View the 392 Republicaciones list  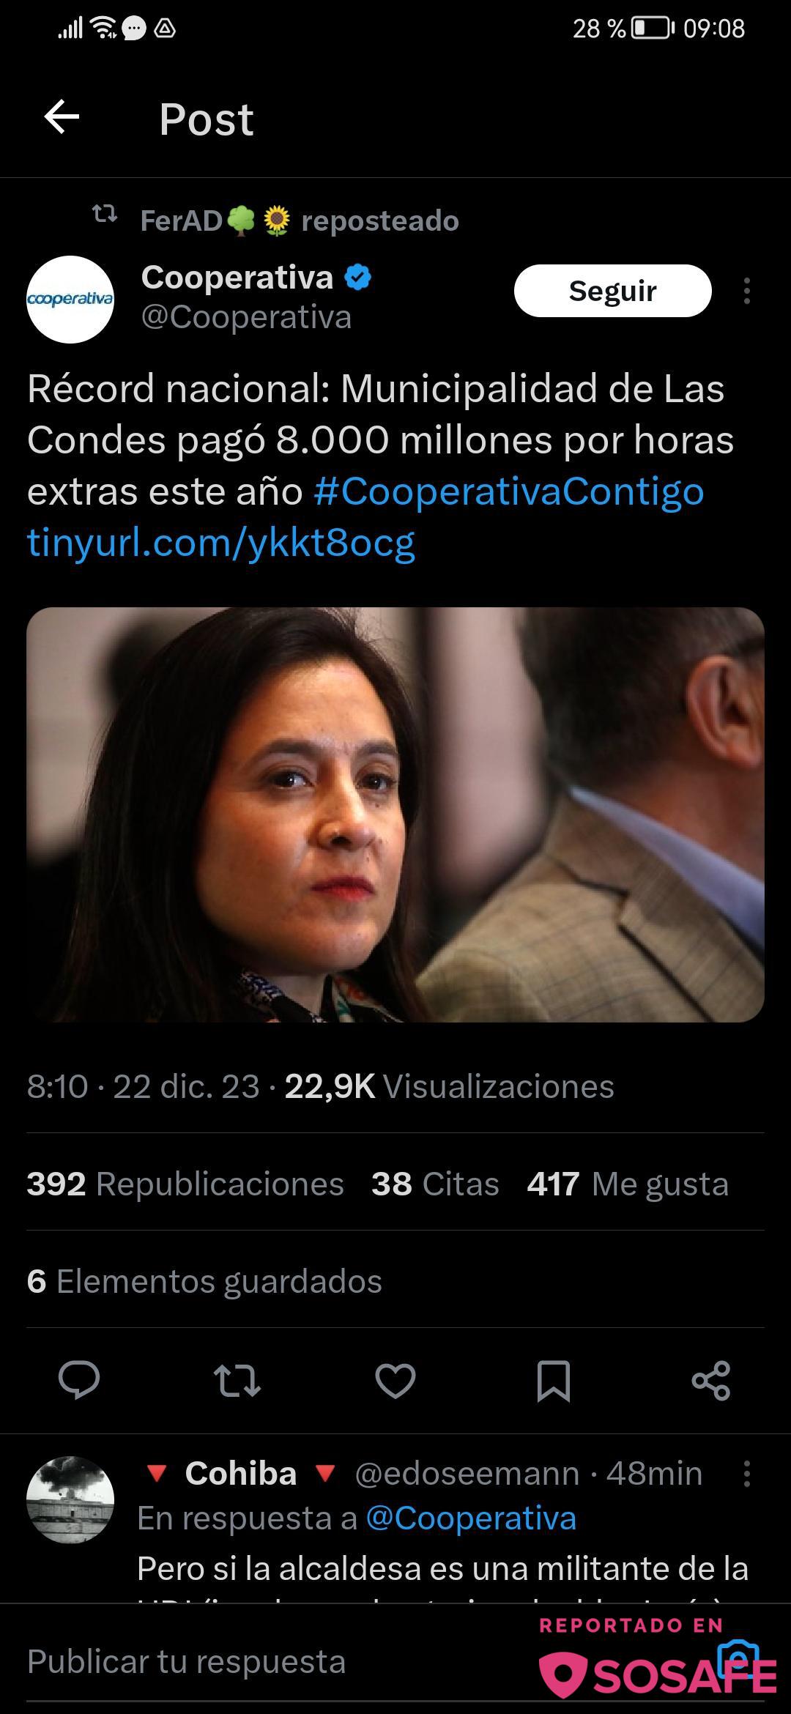(x=185, y=1184)
